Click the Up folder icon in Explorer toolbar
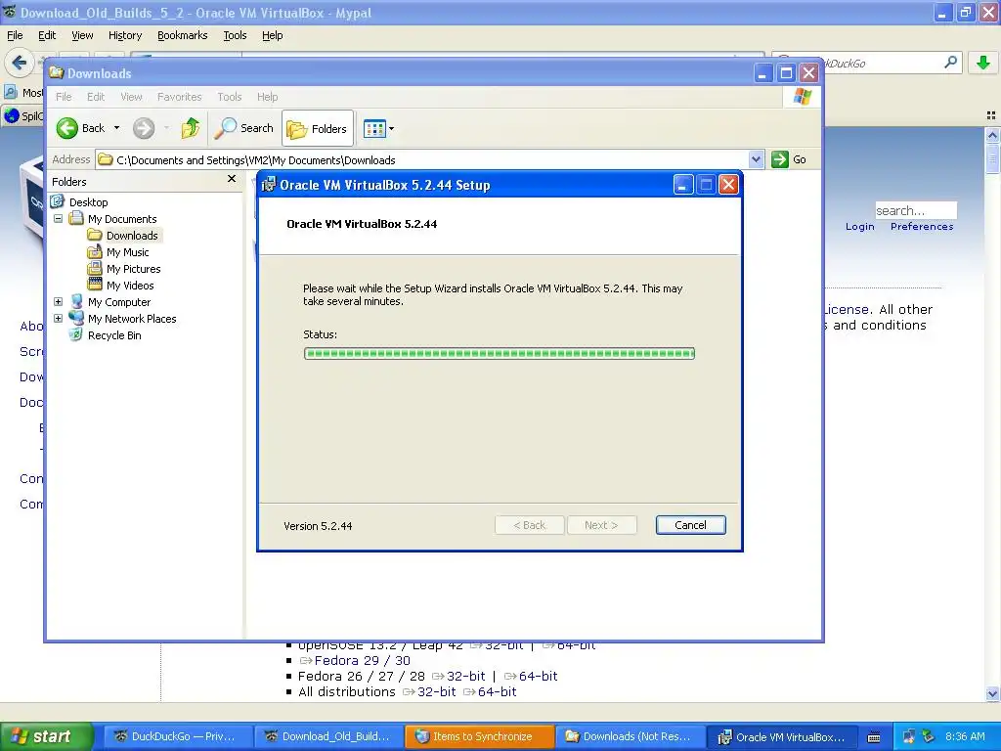 191,128
